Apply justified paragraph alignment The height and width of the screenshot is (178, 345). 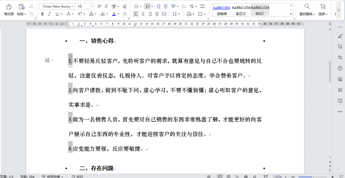[x=157, y=14]
